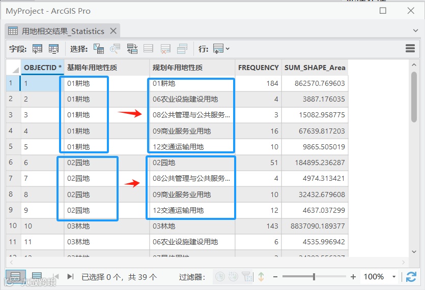
Task: Click the Delete Selection icon
Action: click(165, 49)
